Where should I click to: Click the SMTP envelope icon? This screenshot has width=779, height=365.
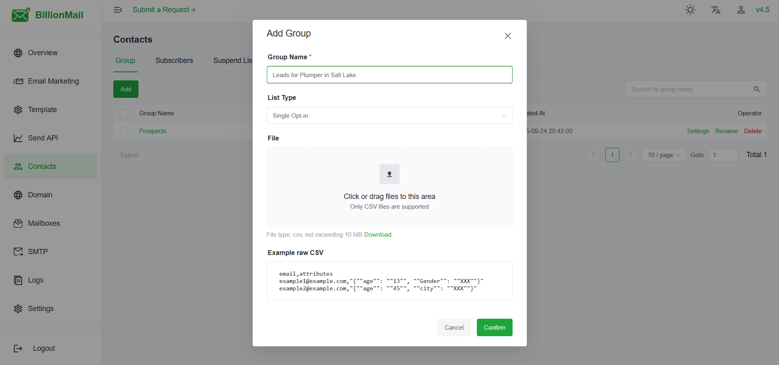(18, 252)
